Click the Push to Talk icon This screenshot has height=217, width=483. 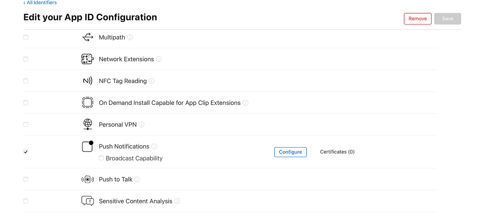click(x=87, y=179)
